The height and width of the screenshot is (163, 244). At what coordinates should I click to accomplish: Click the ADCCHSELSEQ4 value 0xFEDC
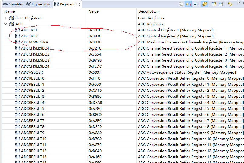[x=95, y=66]
